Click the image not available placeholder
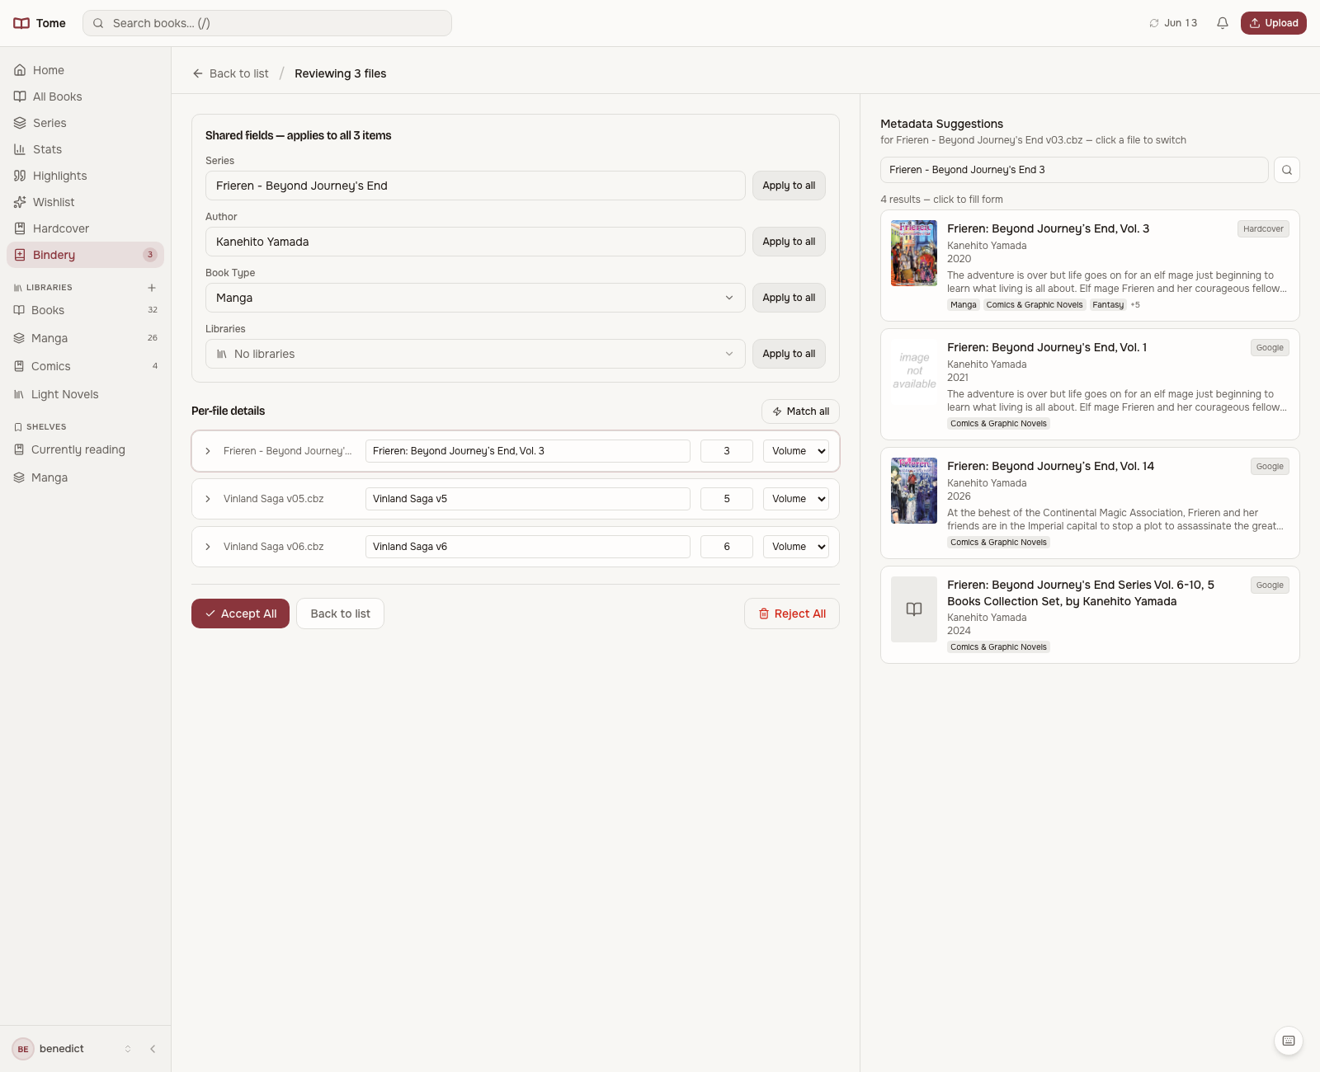This screenshot has width=1320, height=1072. pos(914,371)
